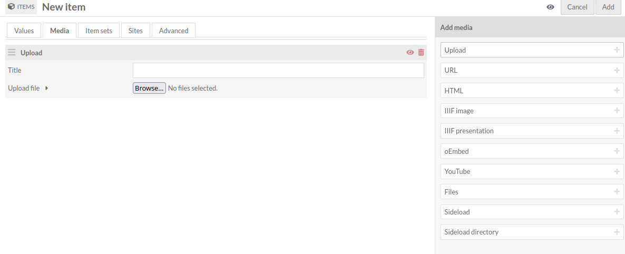Open the Advanced tab

(173, 31)
